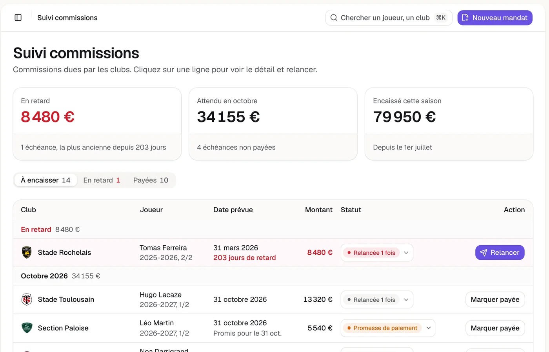Click the Montant column header
549x352 pixels.
318,210
